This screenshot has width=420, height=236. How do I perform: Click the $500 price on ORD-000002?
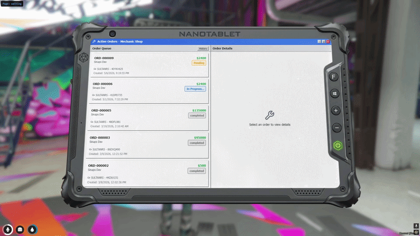click(x=202, y=166)
